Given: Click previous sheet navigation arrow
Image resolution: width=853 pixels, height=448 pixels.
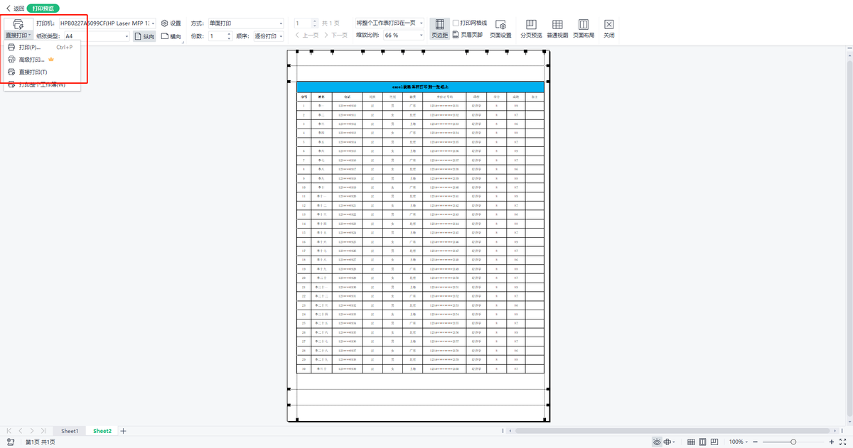Looking at the screenshot, I should click(x=21, y=431).
